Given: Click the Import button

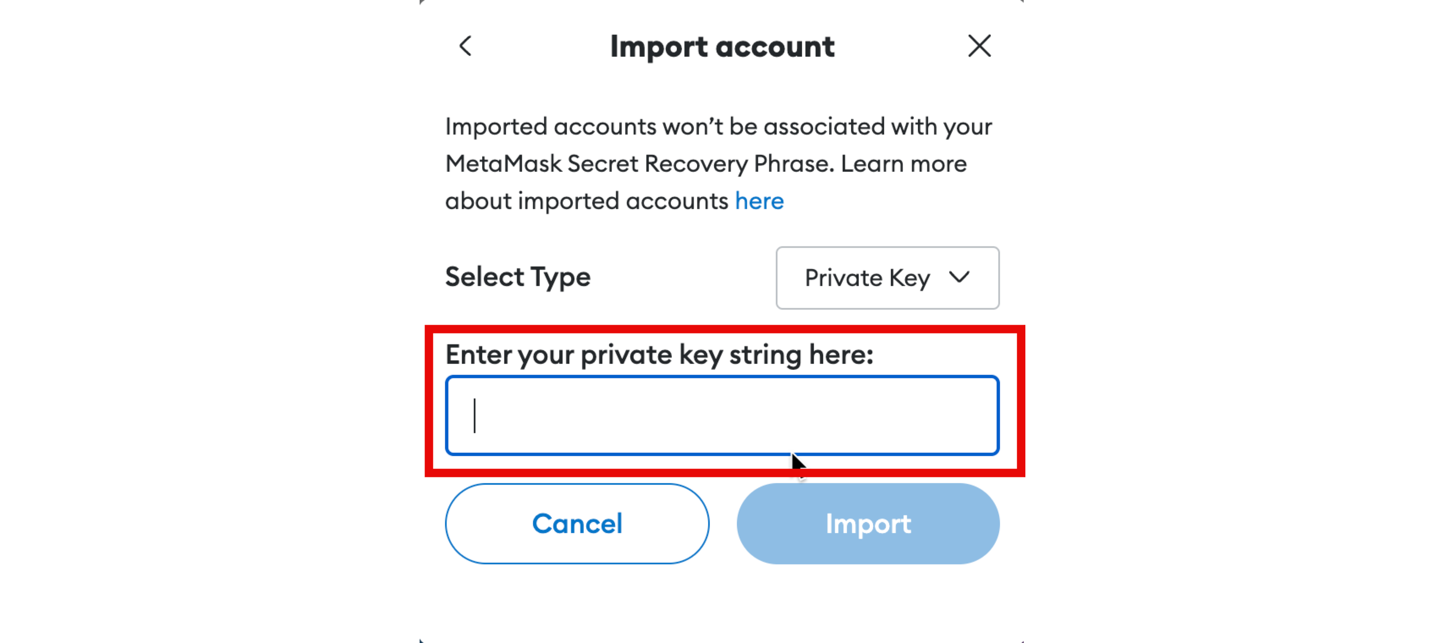Looking at the screenshot, I should [868, 524].
